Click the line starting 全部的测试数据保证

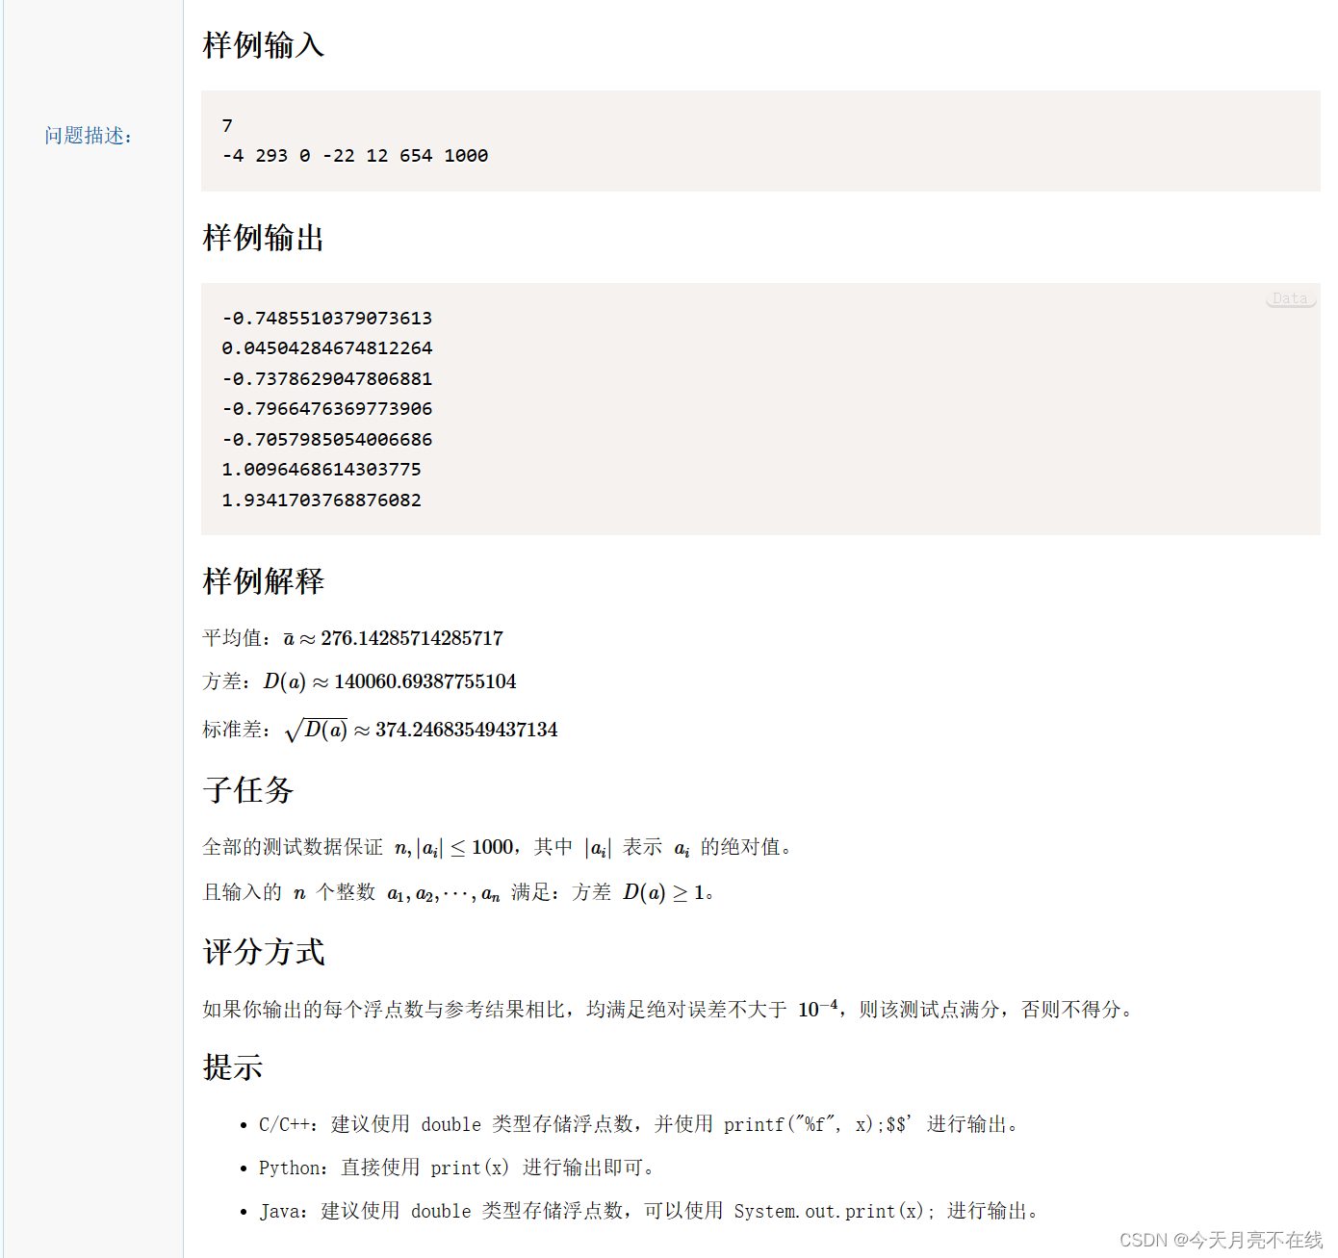[498, 847]
